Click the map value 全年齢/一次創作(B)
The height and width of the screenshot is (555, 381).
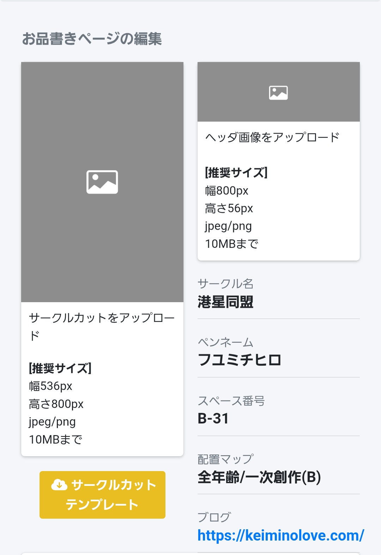click(259, 477)
